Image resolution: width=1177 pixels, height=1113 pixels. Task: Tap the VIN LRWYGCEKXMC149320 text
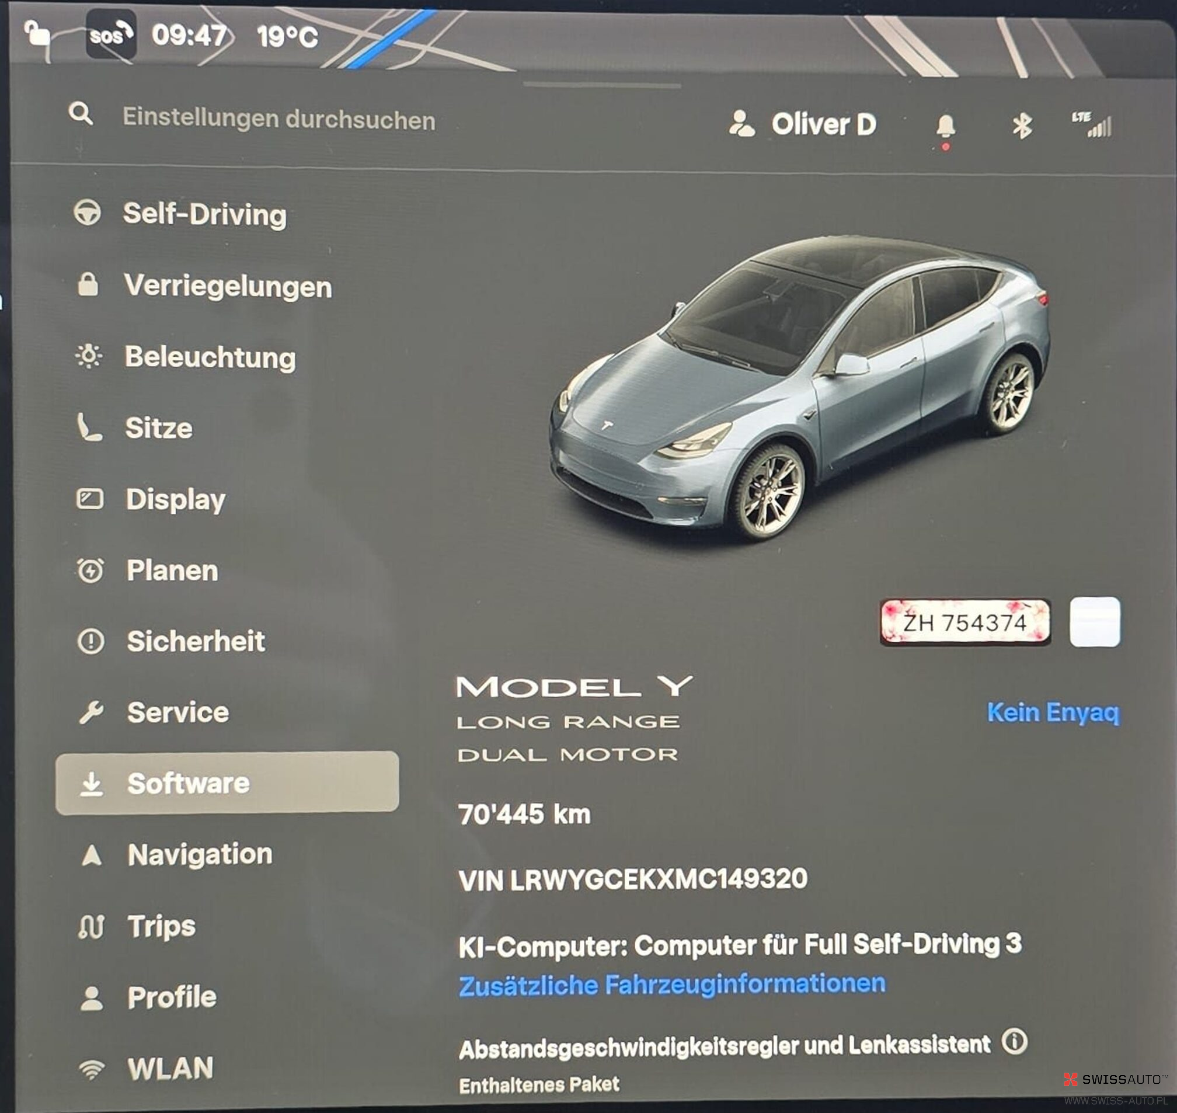(x=633, y=879)
